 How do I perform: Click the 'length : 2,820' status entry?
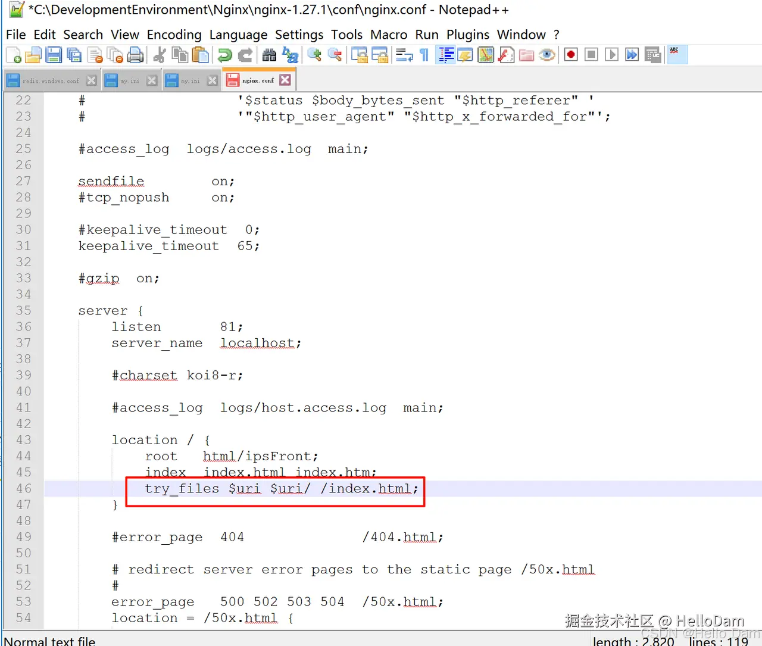633,641
